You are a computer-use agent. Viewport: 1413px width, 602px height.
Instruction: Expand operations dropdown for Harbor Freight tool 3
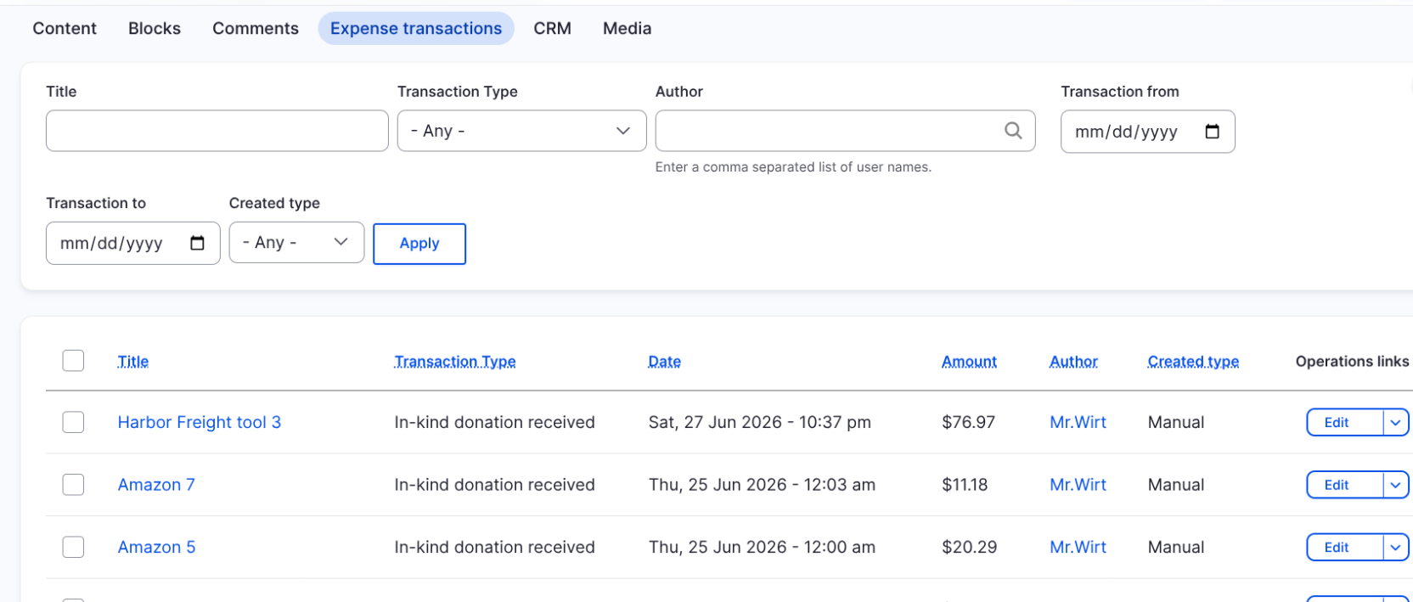click(1395, 422)
